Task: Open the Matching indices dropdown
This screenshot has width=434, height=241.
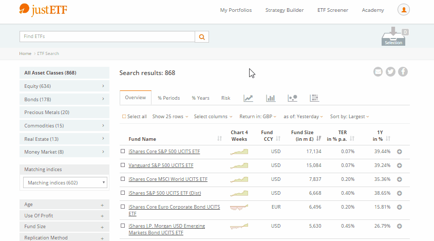Action: coord(64,182)
